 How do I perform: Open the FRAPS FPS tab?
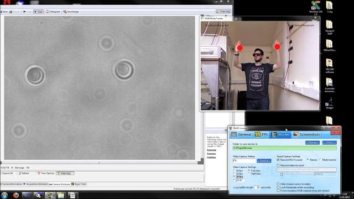pyautogui.click(x=261, y=134)
